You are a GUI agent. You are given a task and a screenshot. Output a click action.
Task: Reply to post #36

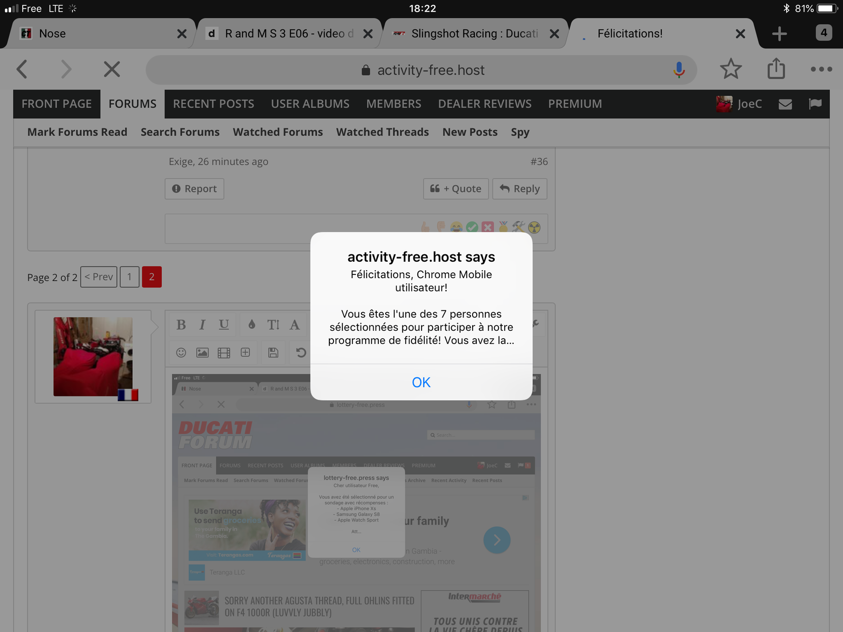tap(519, 189)
